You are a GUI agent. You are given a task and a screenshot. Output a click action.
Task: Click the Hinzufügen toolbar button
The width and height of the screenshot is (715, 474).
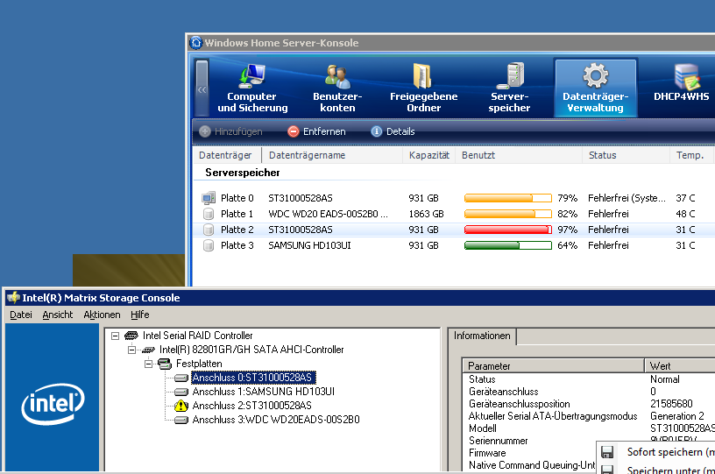coord(231,131)
